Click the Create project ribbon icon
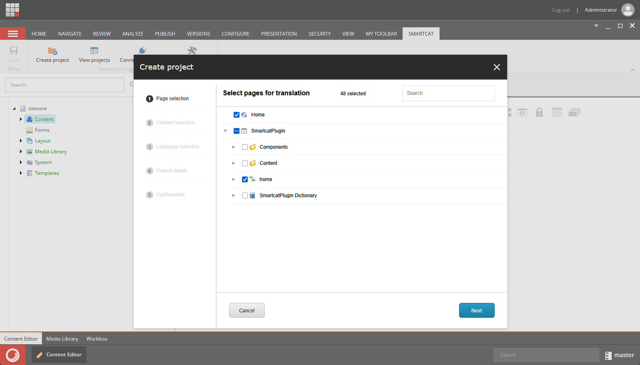This screenshot has height=365, width=640. [x=52, y=51]
